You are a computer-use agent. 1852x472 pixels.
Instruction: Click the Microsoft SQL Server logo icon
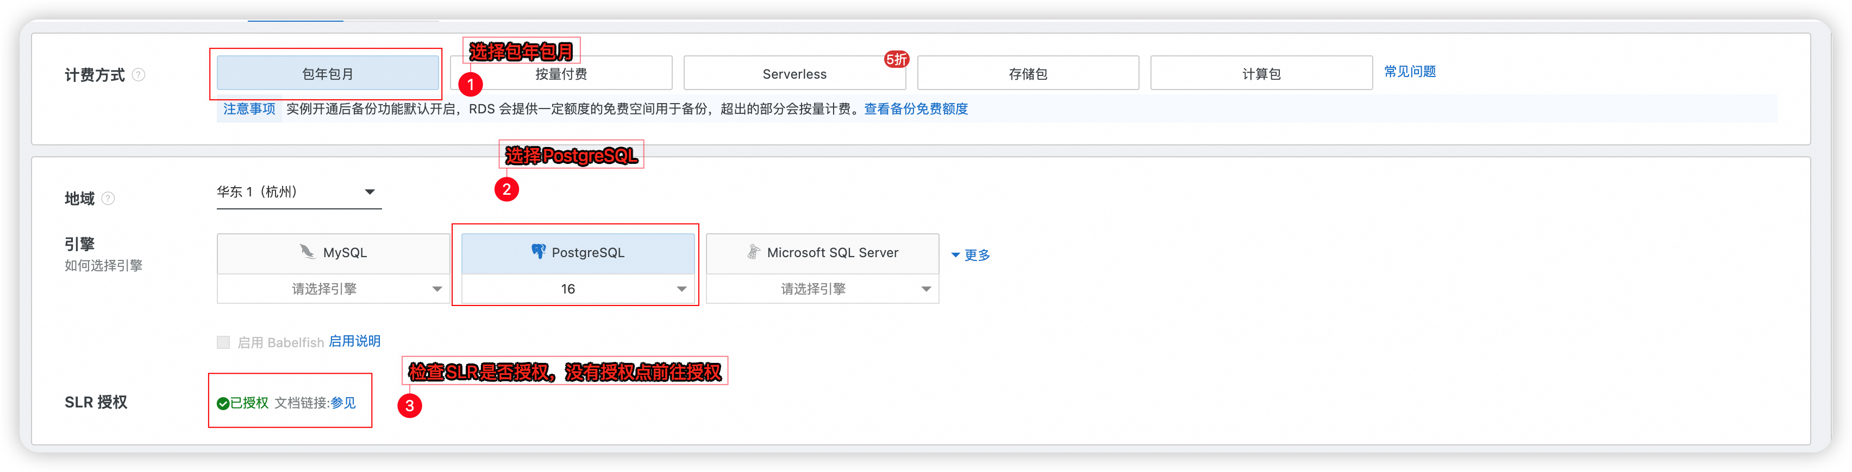pyautogui.click(x=753, y=252)
